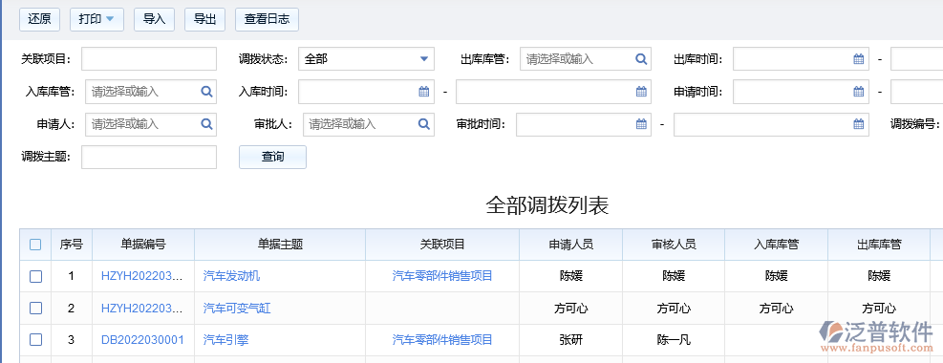Focus the 关联项目 input field

click(148, 59)
